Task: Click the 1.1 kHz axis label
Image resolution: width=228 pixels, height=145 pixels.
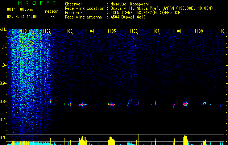Action: [x=3, y=47]
